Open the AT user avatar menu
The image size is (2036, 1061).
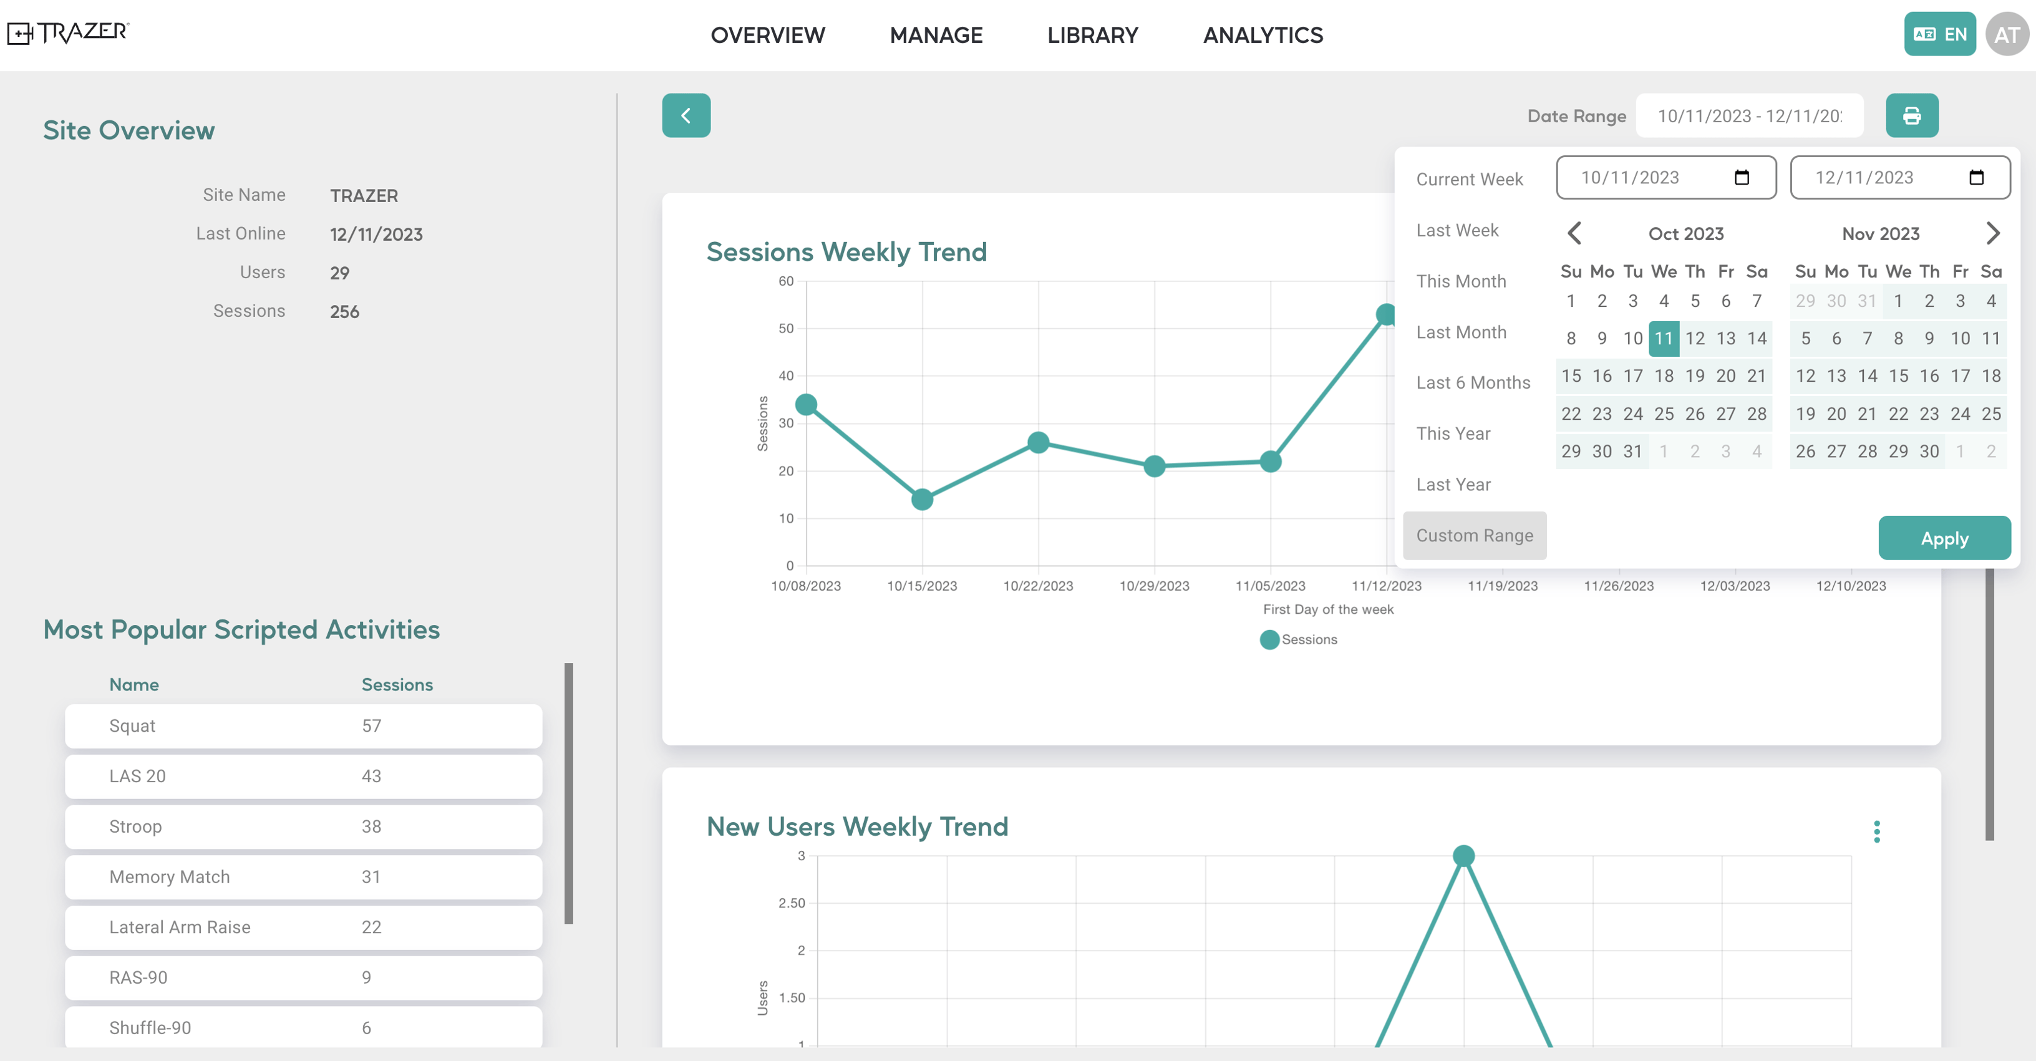click(x=2007, y=34)
